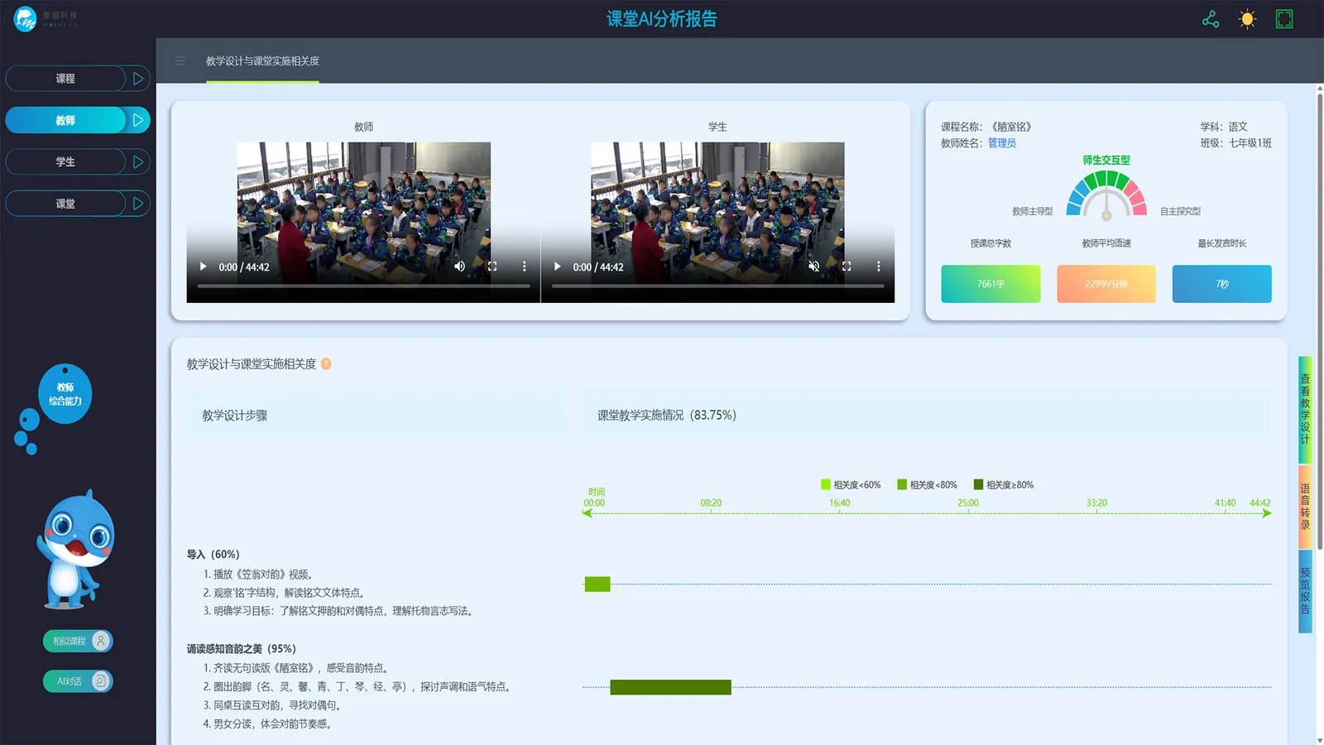Click the 导入 (60%) step heading
The width and height of the screenshot is (1324, 745).
[213, 555]
